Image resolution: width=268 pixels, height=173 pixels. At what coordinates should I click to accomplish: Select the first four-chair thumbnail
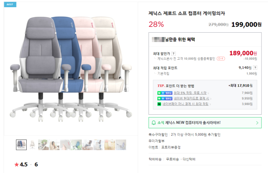[x=21, y=145]
